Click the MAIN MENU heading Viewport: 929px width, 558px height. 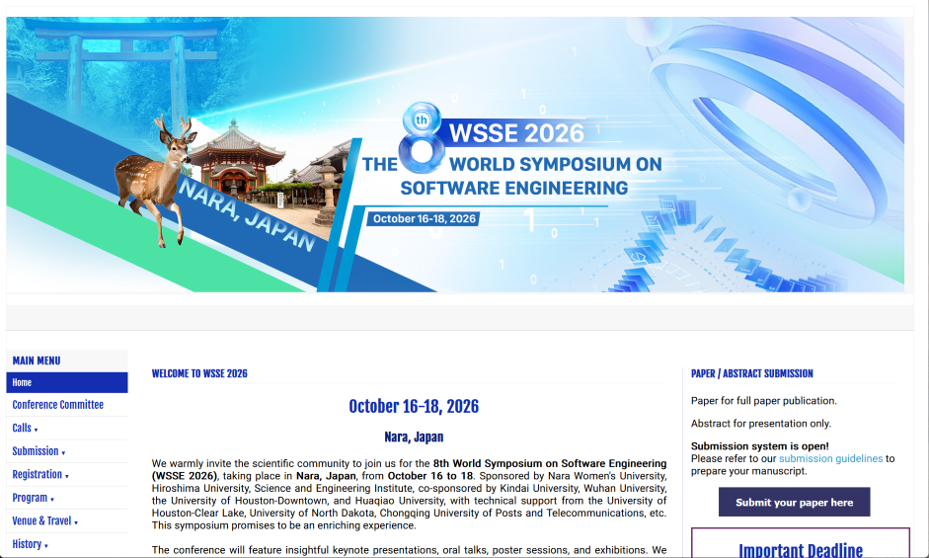click(x=37, y=360)
